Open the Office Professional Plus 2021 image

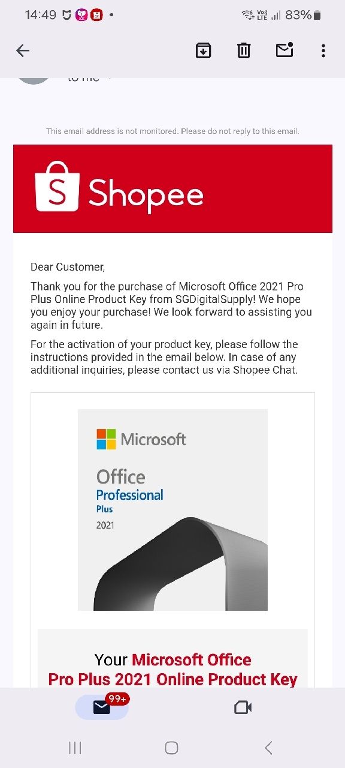coord(172,510)
